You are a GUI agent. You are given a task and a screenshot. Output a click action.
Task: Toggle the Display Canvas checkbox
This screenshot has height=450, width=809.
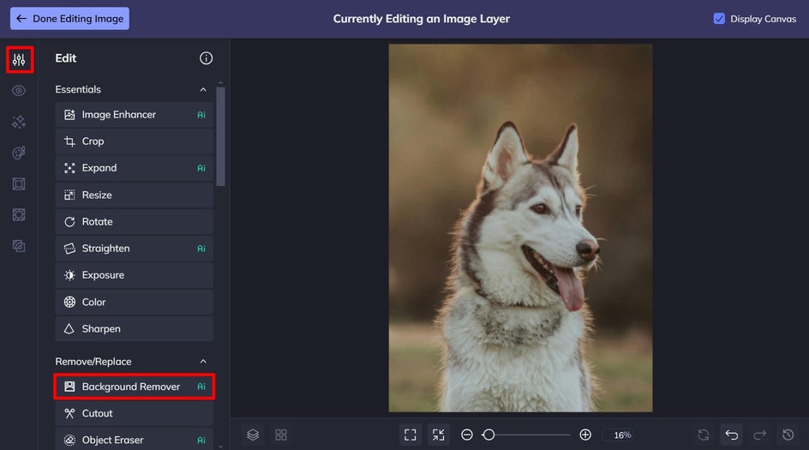coord(719,19)
